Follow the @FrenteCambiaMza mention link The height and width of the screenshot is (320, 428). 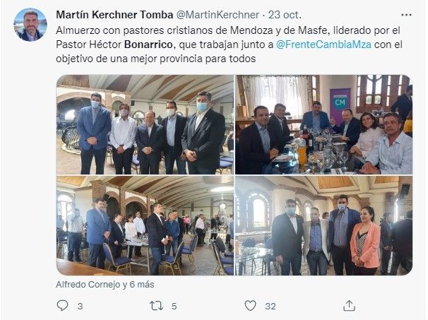[323, 45]
